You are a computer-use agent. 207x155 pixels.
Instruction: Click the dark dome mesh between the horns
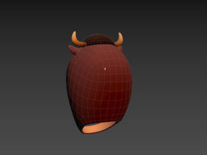[99, 40]
